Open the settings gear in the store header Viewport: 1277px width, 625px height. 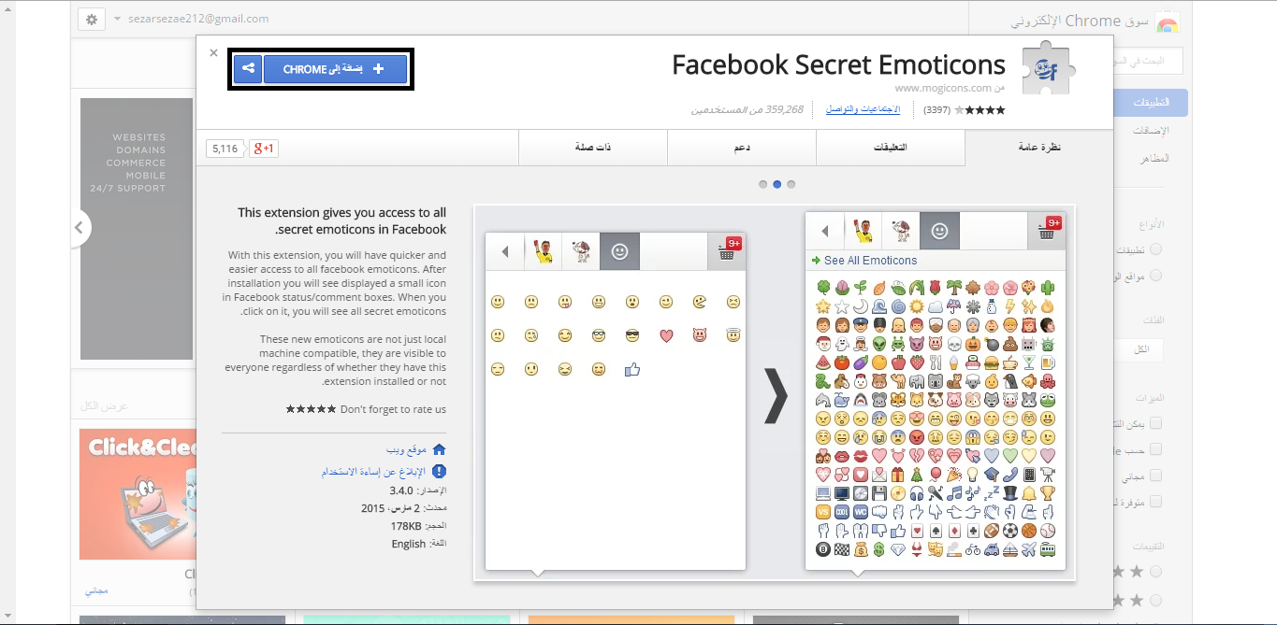[91, 19]
